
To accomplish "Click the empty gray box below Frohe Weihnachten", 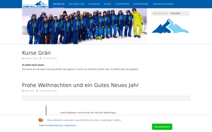I will (106, 98).
